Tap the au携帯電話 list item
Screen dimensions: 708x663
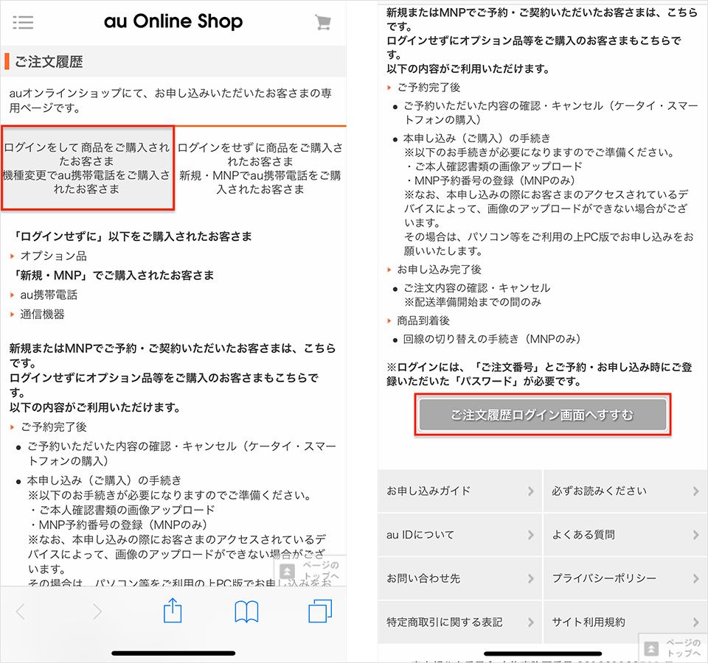click(x=49, y=295)
